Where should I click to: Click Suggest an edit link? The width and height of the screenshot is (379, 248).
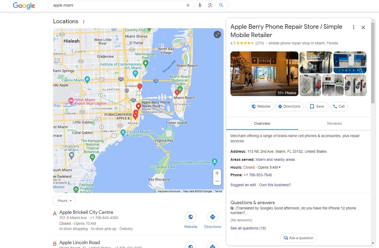[243, 185]
